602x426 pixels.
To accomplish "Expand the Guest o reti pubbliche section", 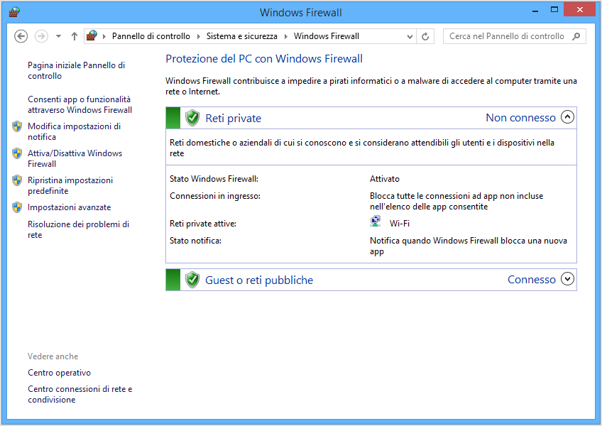I will (x=567, y=279).
